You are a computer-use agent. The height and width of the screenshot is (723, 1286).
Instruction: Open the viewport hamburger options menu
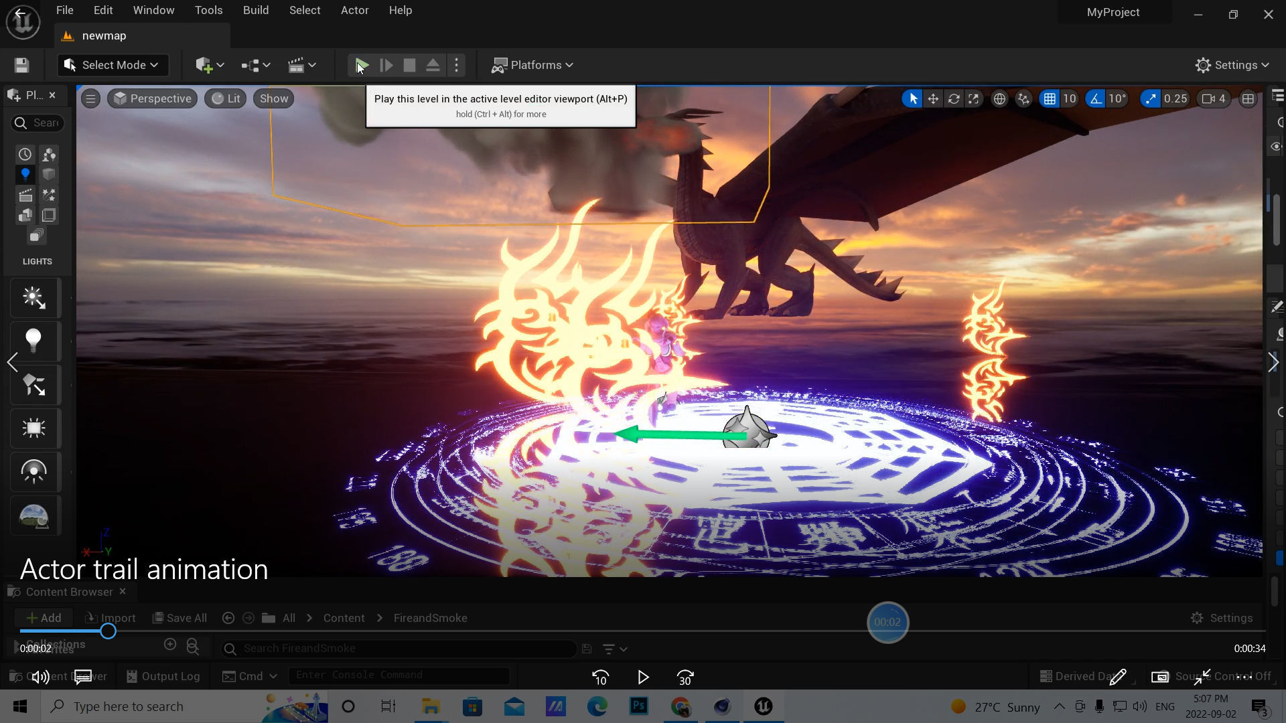90,98
